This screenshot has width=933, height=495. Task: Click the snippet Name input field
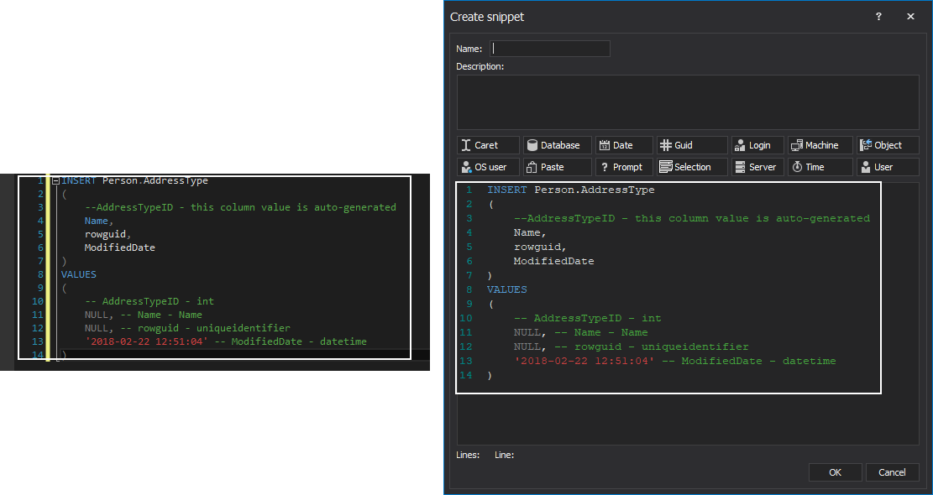550,49
